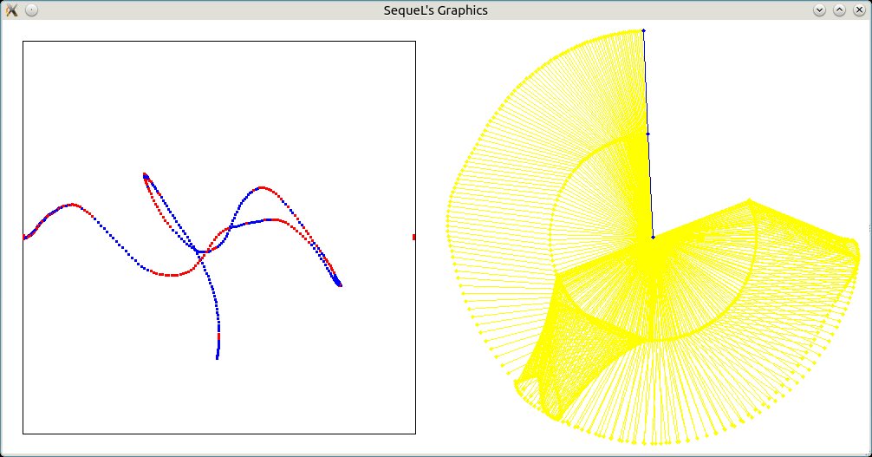Close the SequeL's Graphics window
This screenshot has width=872, height=457.
pyautogui.click(x=859, y=10)
